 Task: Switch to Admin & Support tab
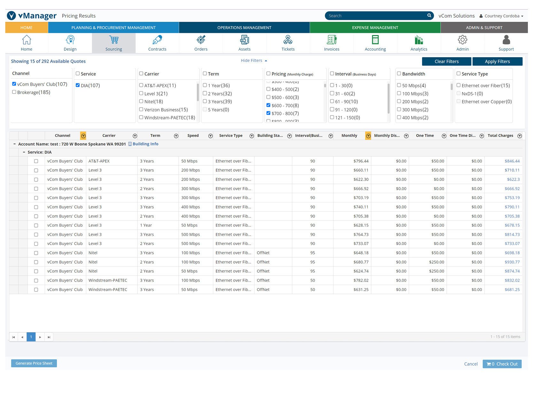pos(484,28)
